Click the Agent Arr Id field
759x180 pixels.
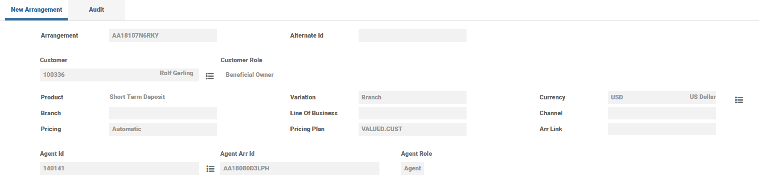coord(300,168)
